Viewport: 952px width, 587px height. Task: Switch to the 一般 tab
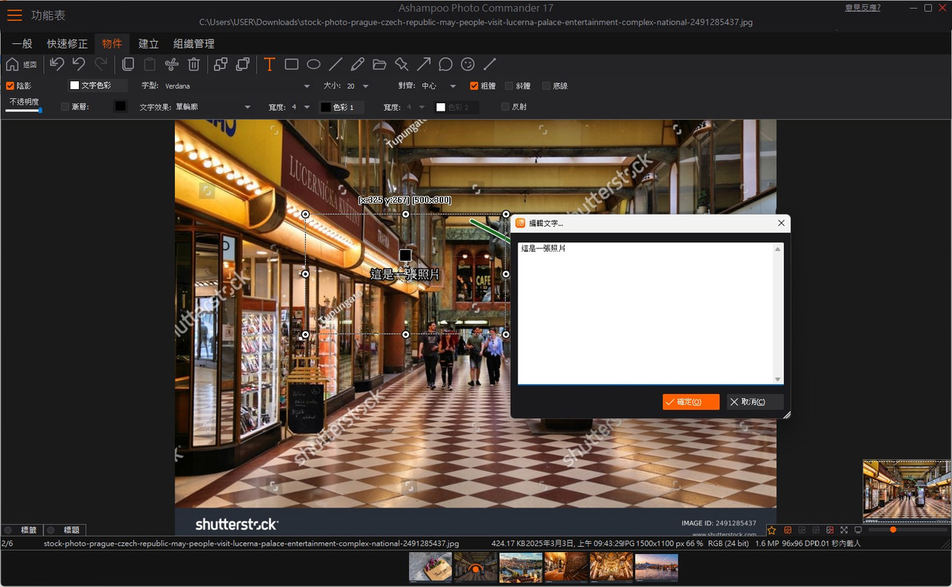22,44
